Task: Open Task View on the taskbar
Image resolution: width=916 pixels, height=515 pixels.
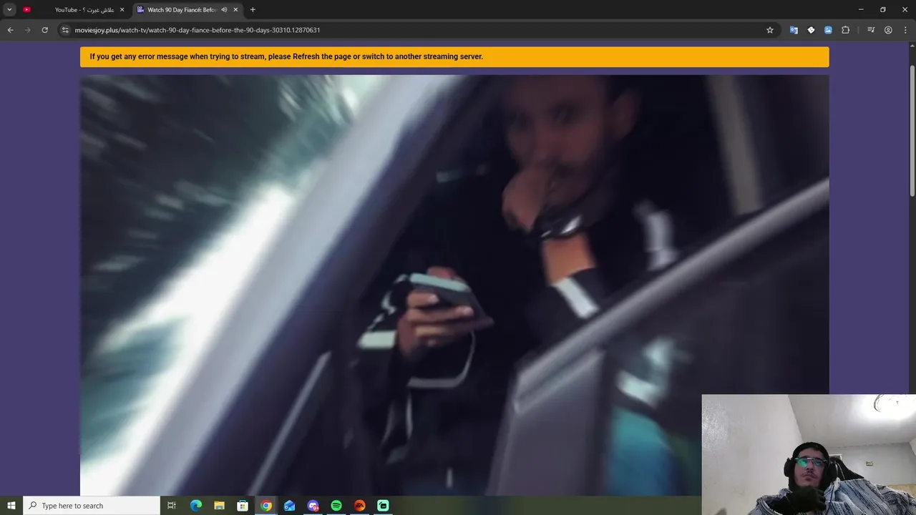Action: pyautogui.click(x=172, y=506)
